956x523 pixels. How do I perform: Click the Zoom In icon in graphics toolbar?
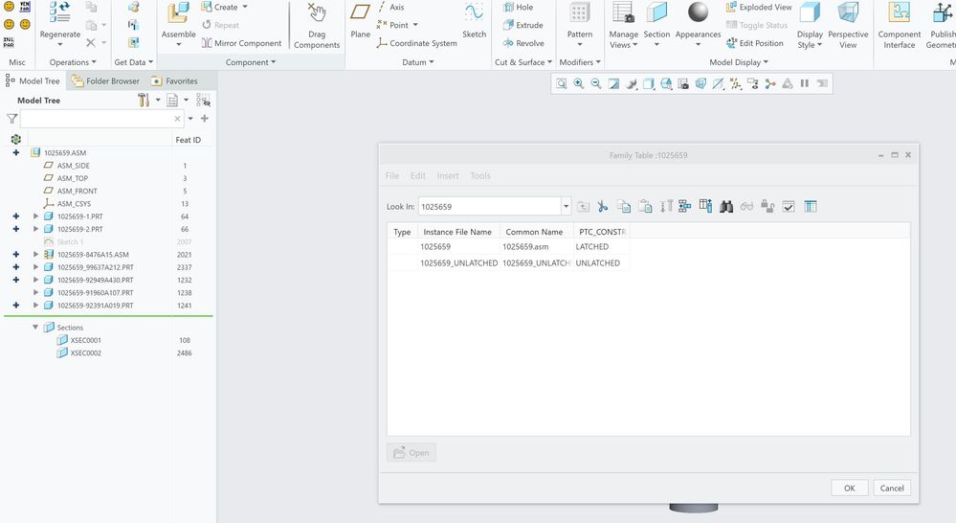click(579, 84)
